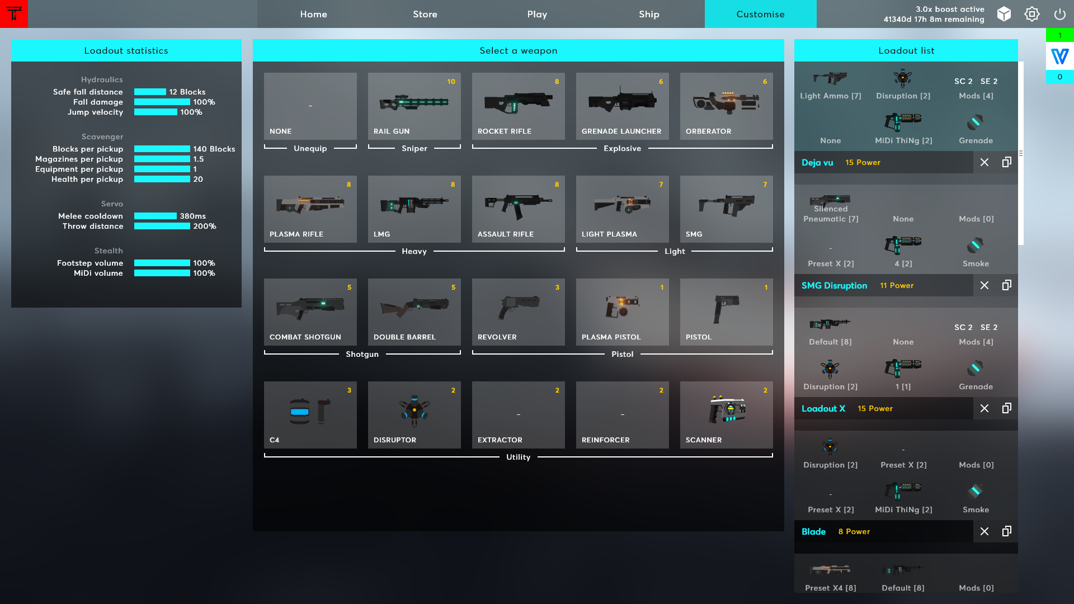Screen dimensions: 1074x604
Task: Pick the Disruptor utility item
Action: 414,415
